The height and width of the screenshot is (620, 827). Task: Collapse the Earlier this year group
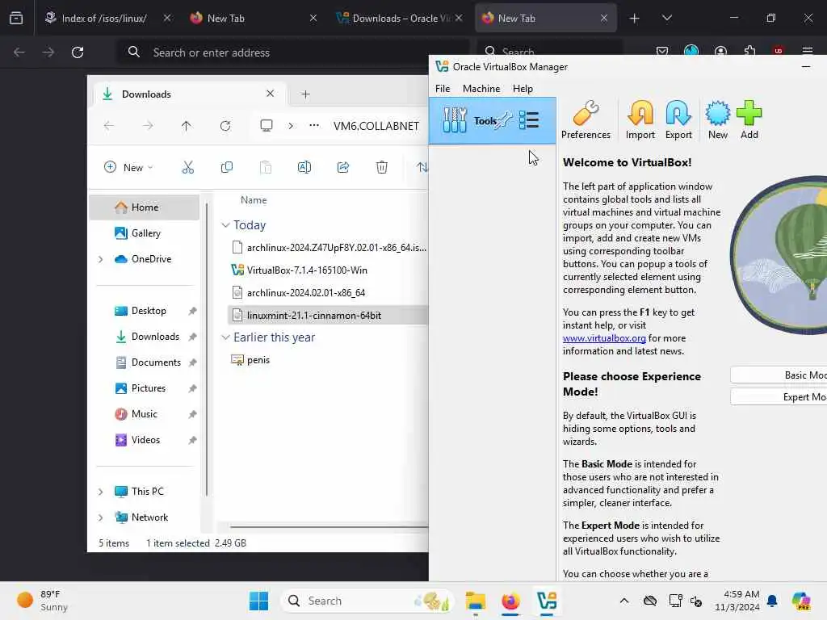tap(226, 337)
